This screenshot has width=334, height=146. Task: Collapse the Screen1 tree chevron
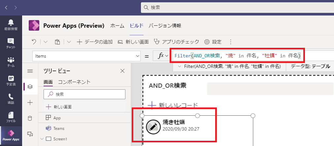(42, 139)
